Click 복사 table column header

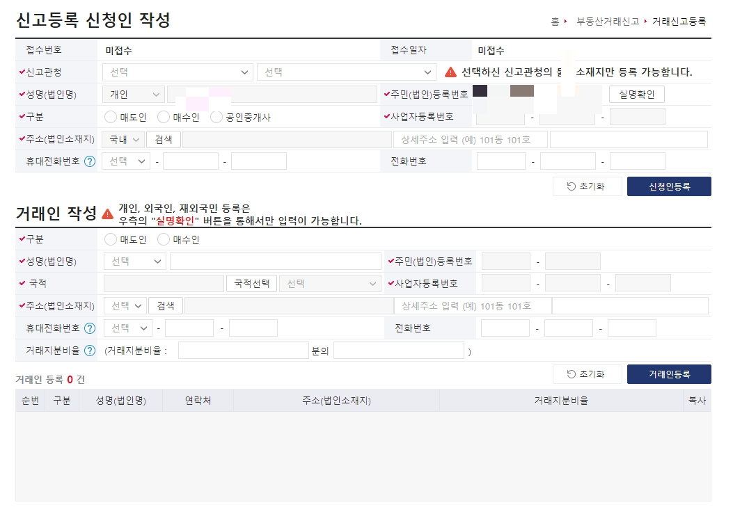(x=697, y=401)
